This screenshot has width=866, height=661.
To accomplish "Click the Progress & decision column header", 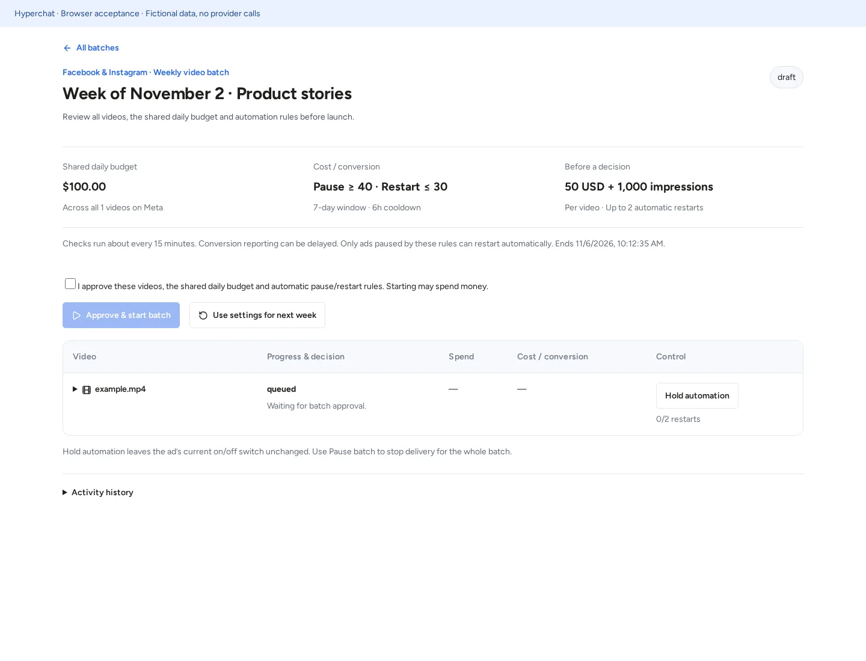I will (306, 357).
